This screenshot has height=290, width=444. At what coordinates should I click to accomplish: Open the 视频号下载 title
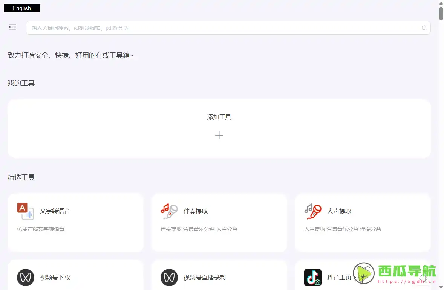pyautogui.click(x=55, y=278)
